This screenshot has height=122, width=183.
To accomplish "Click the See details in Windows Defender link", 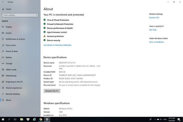I will pyautogui.click(x=57, y=45).
